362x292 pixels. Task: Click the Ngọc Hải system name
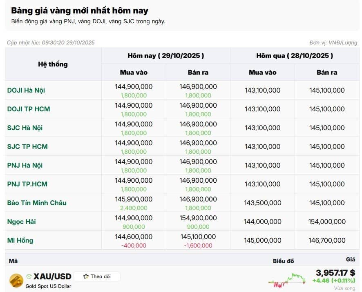pos(21,221)
